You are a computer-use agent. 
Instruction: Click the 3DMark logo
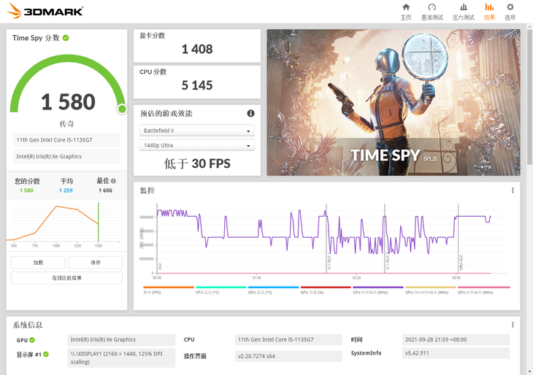point(45,10)
